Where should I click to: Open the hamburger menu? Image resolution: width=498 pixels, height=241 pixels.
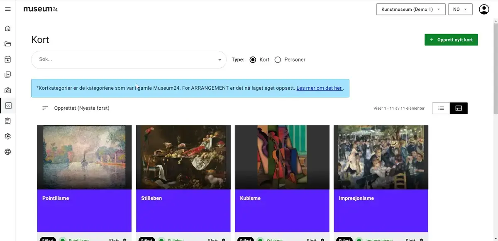point(7,9)
